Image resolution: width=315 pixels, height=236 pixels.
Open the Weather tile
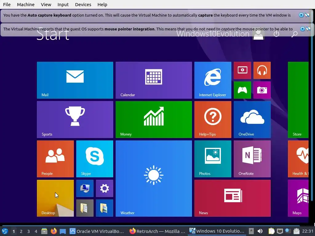point(154,179)
